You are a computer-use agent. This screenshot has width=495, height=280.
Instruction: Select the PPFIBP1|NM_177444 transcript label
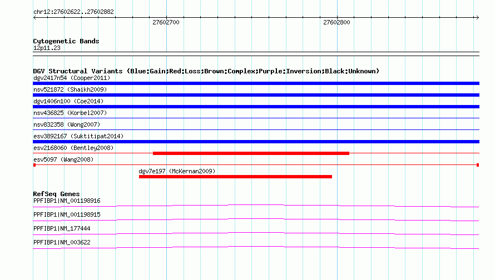coord(62,228)
